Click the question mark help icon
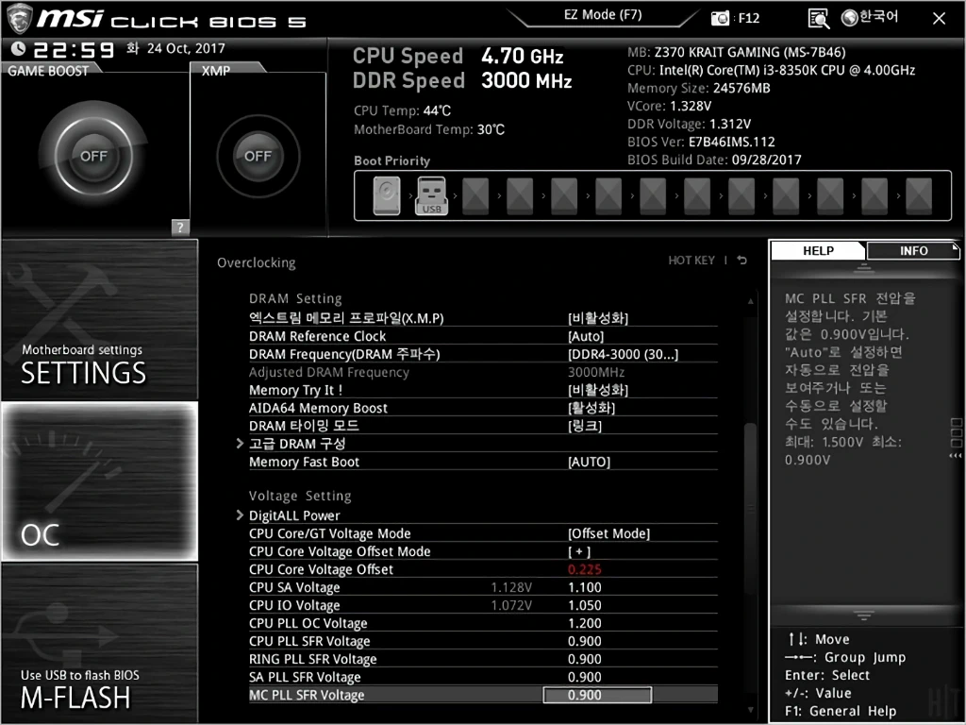This screenshot has width=966, height=725. [180, 227]
